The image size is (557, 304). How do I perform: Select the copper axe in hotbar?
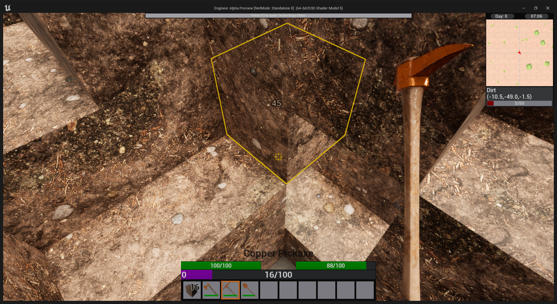[211, 290]
